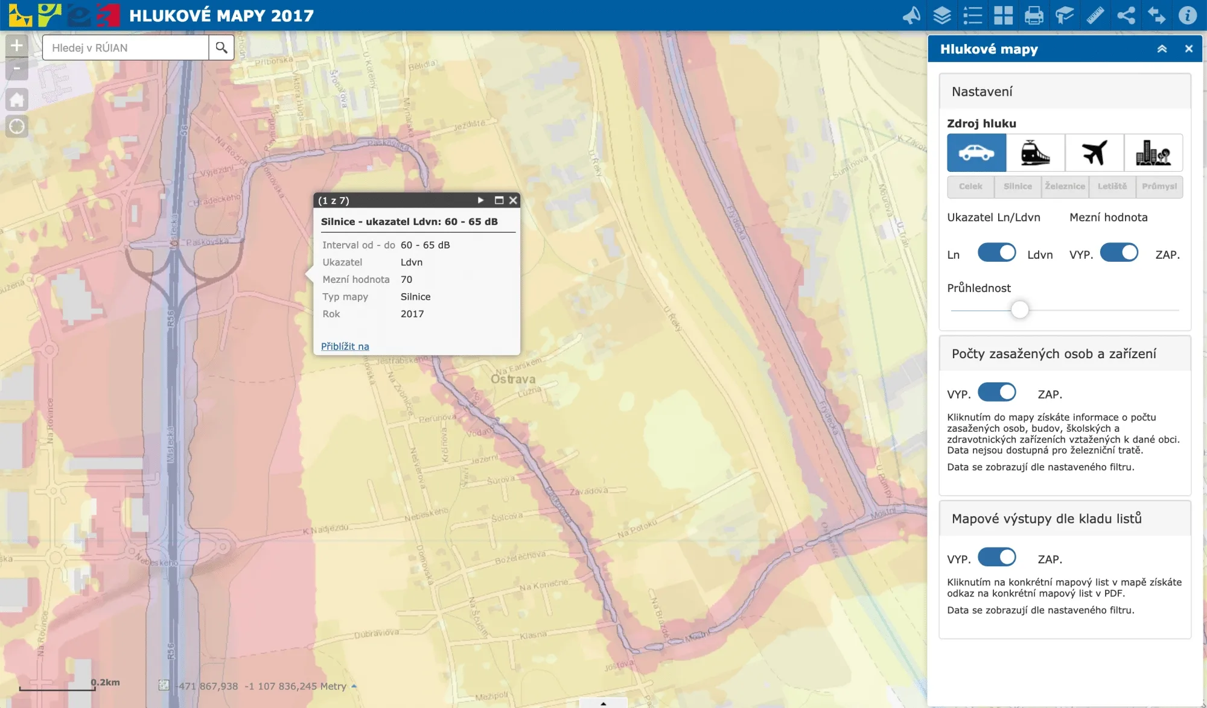Select the railway train noise source
This screenshot has width=1207, height=708.
pyautogui.click(x=1035, y=153)
